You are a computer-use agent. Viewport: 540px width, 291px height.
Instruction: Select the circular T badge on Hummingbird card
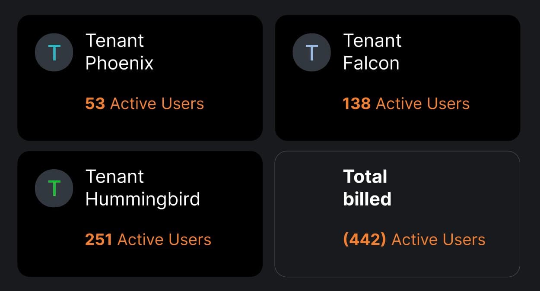[x=54, y=188]
